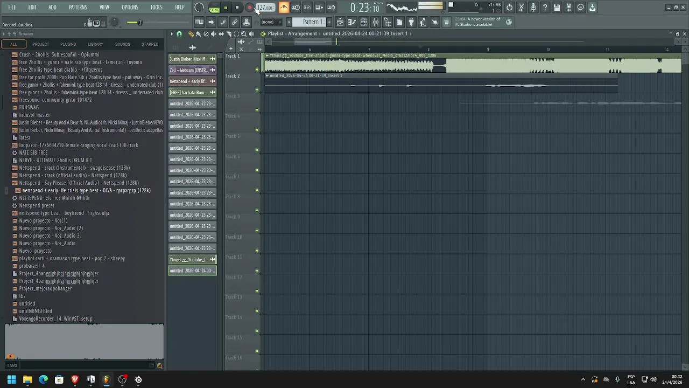Open the VIEW menu
The width and height of the screenshot is (689, 388).
click(x=104, y=8)
